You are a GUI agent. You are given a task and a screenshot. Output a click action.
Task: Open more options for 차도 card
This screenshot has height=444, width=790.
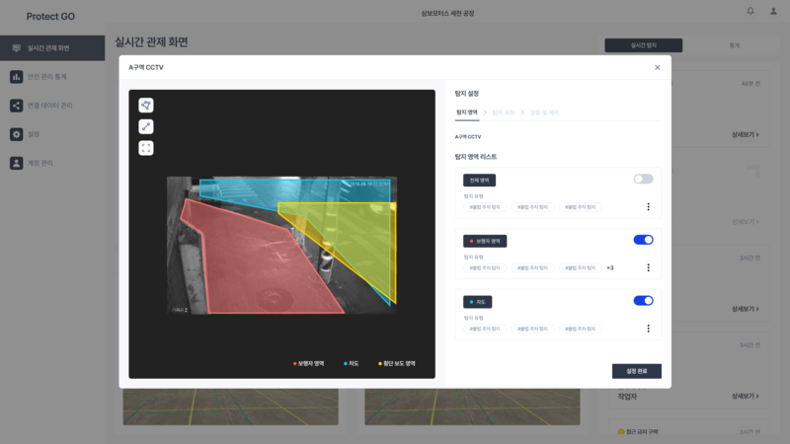tap(648, 329)
